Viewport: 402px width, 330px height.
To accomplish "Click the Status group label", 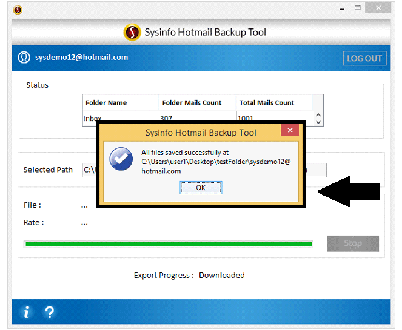I will (37, 85).
